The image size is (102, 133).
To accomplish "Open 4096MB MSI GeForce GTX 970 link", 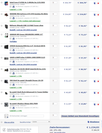I will pyautogui.click(x=29, y=14).
